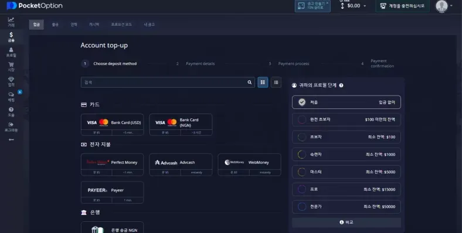This screenshot has width=462, height=233.
Task: Open the Trading chart sidebar icon
Action: [11, 22]
